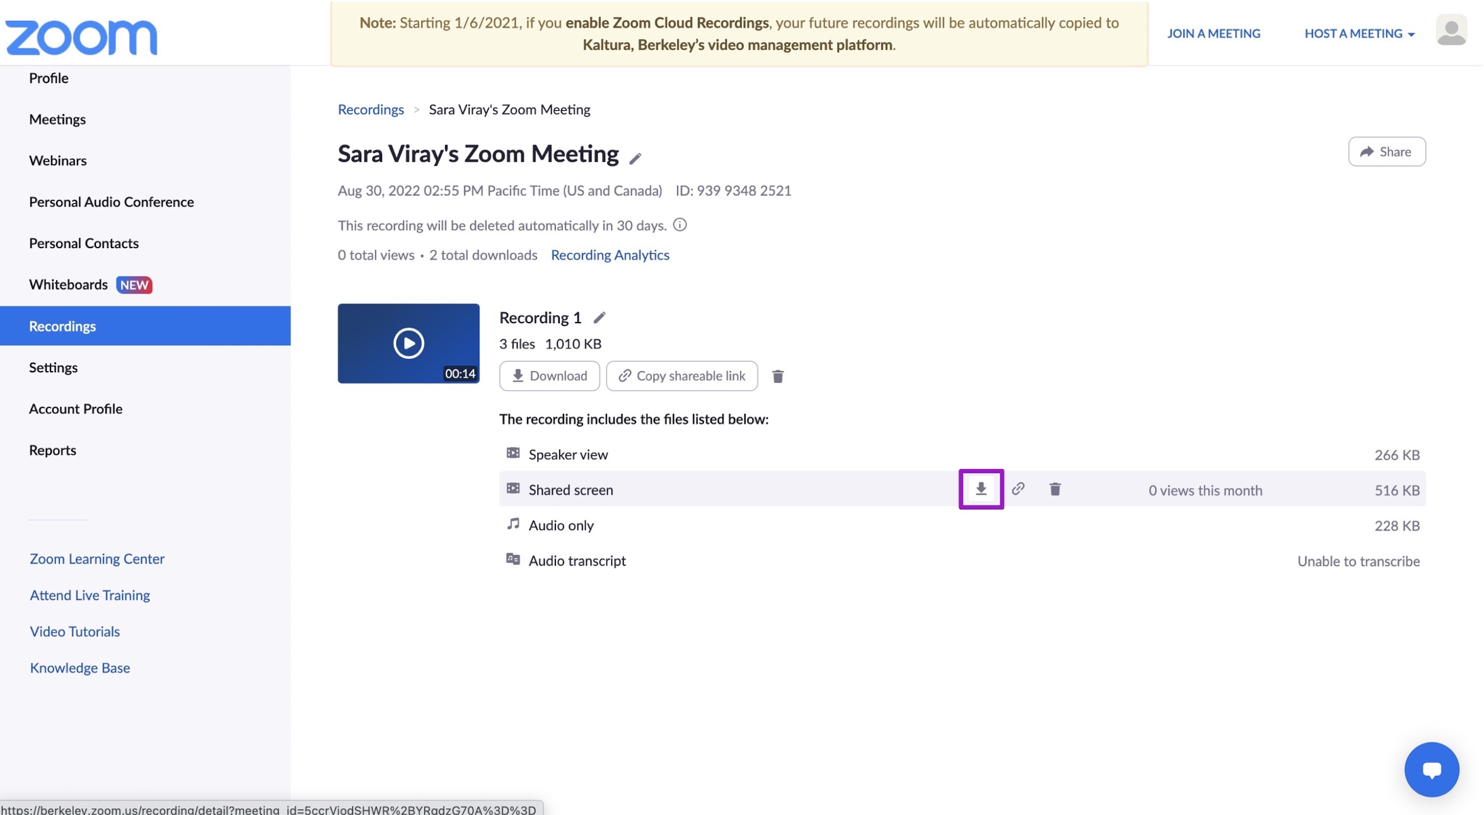The image size is (1484, 815).
Task: Select the Speaker view file row
Action: click(568, 454)
